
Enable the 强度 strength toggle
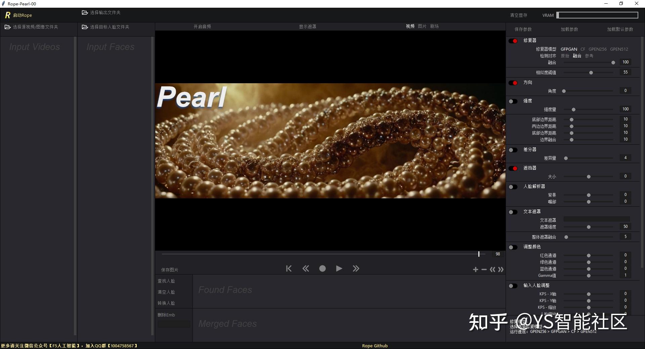click(513, 101)
